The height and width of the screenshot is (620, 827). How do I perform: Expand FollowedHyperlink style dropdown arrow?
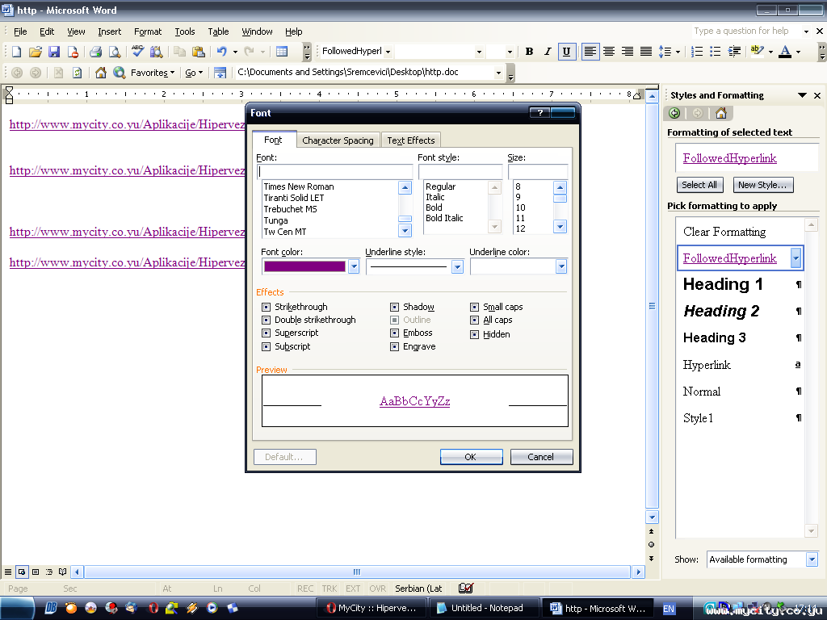[796, 258]
